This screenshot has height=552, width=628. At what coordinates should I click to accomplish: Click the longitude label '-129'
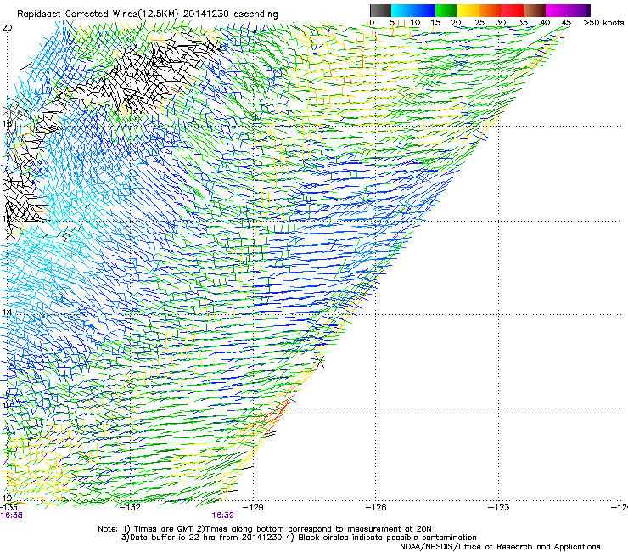click(253, 508)
